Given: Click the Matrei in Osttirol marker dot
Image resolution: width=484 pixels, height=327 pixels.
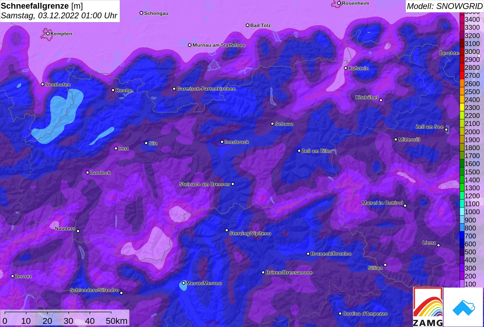Looking at the screenshot, I should click(405, 206).
